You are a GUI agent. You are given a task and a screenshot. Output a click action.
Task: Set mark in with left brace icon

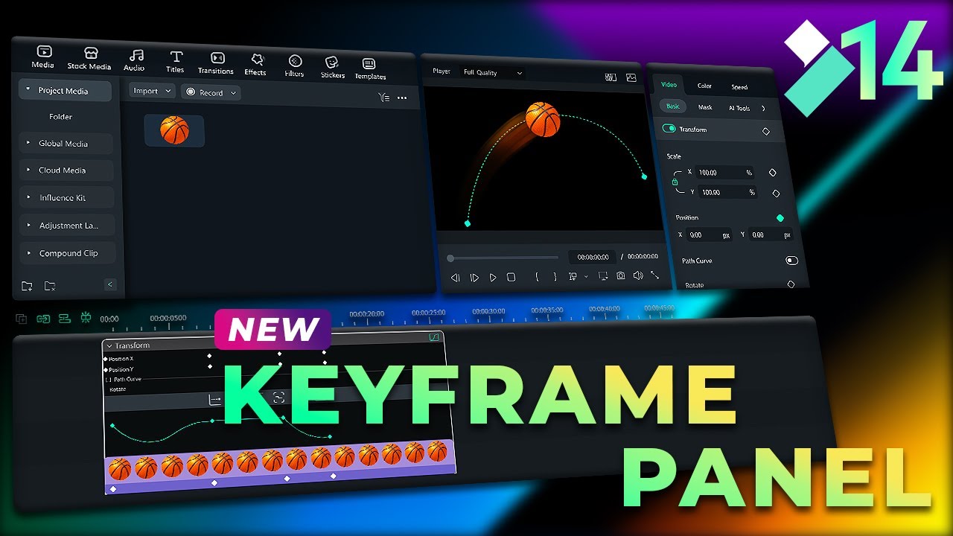click(x=537, y=276)
